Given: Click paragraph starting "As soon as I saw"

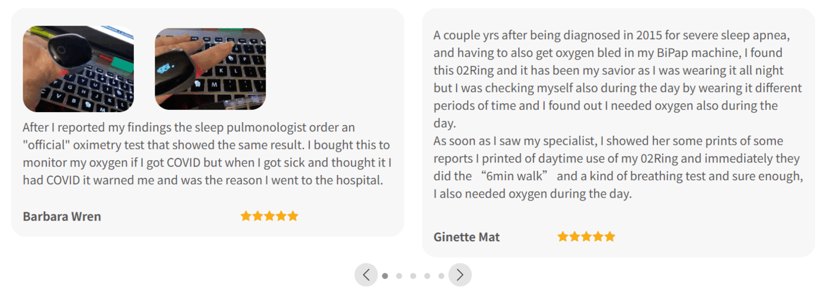Looking at the screenshot, I should tap(617, 167).
